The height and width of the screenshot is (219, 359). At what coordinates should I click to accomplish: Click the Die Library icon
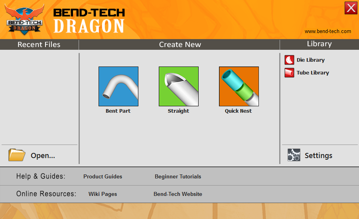(x=289, y=60)
